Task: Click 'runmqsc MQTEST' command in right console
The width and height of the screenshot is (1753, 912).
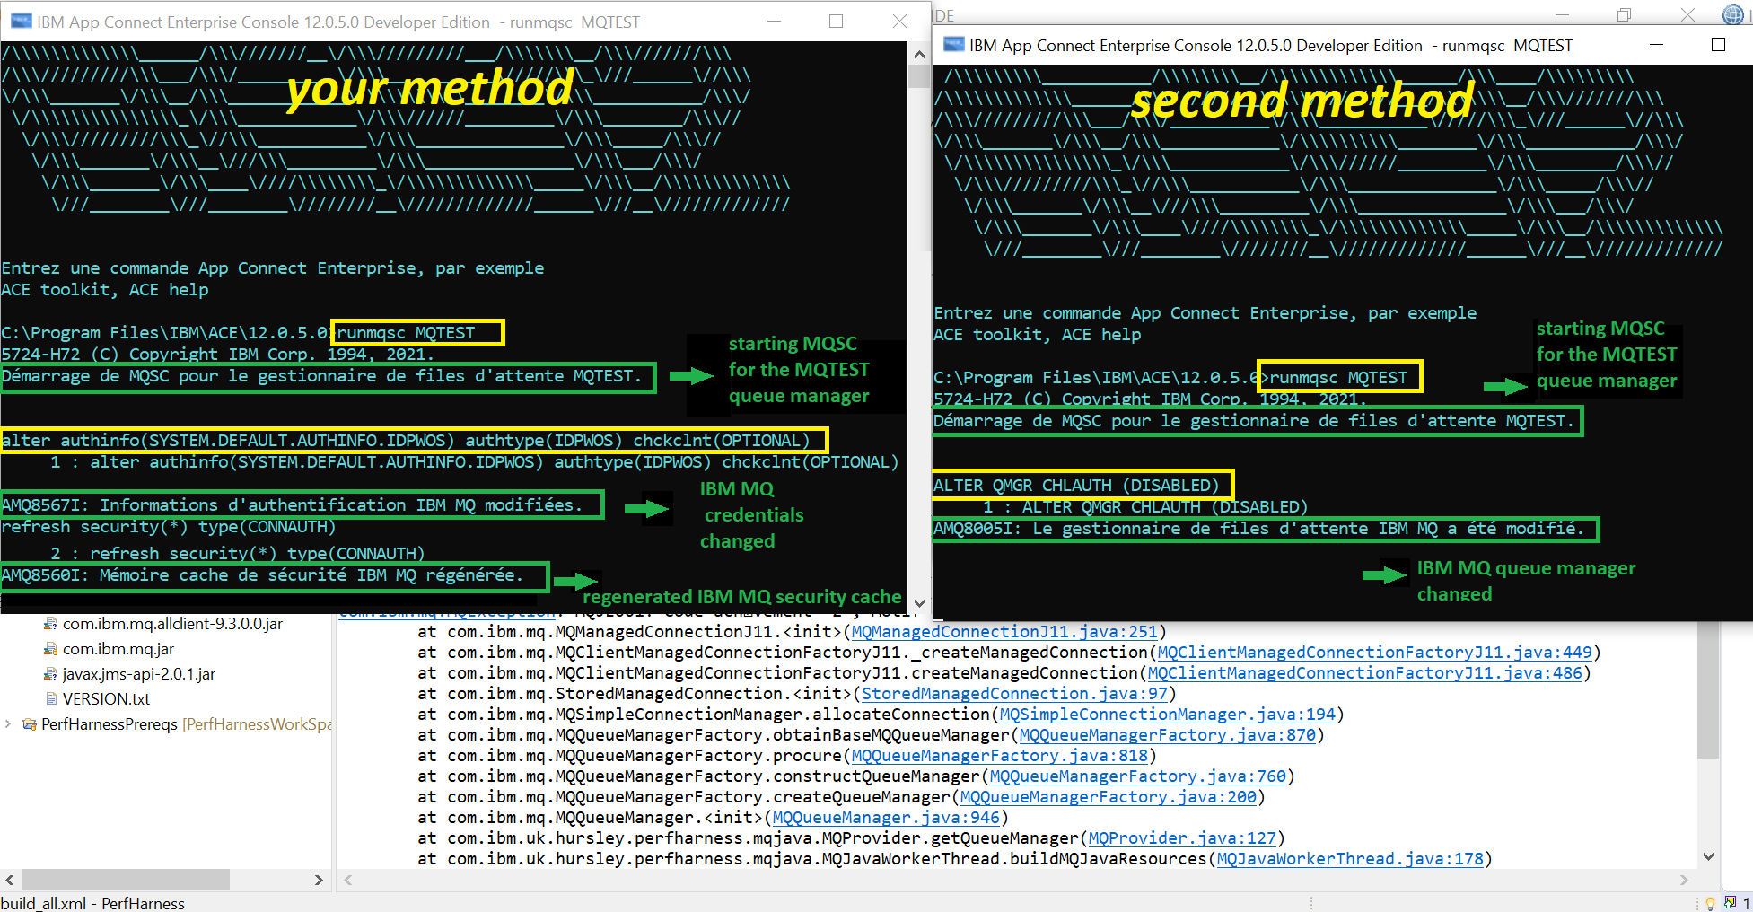Action: click(x=1338, y=378)
